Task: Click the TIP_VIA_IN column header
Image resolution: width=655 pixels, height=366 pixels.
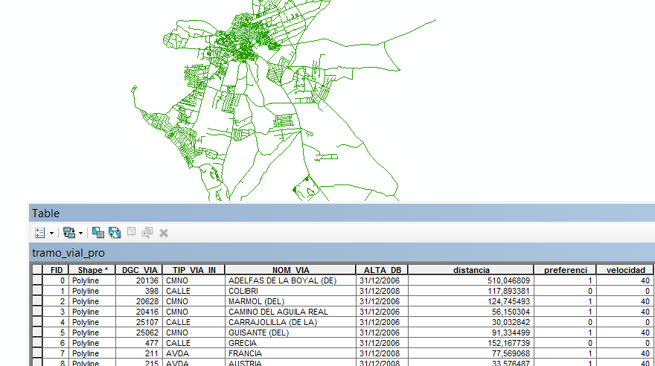Action: pyautogui.click(x=194, y=270)
